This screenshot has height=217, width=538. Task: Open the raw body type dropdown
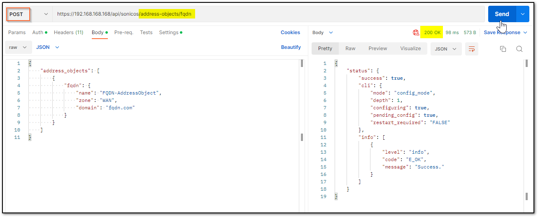[18, 47]
